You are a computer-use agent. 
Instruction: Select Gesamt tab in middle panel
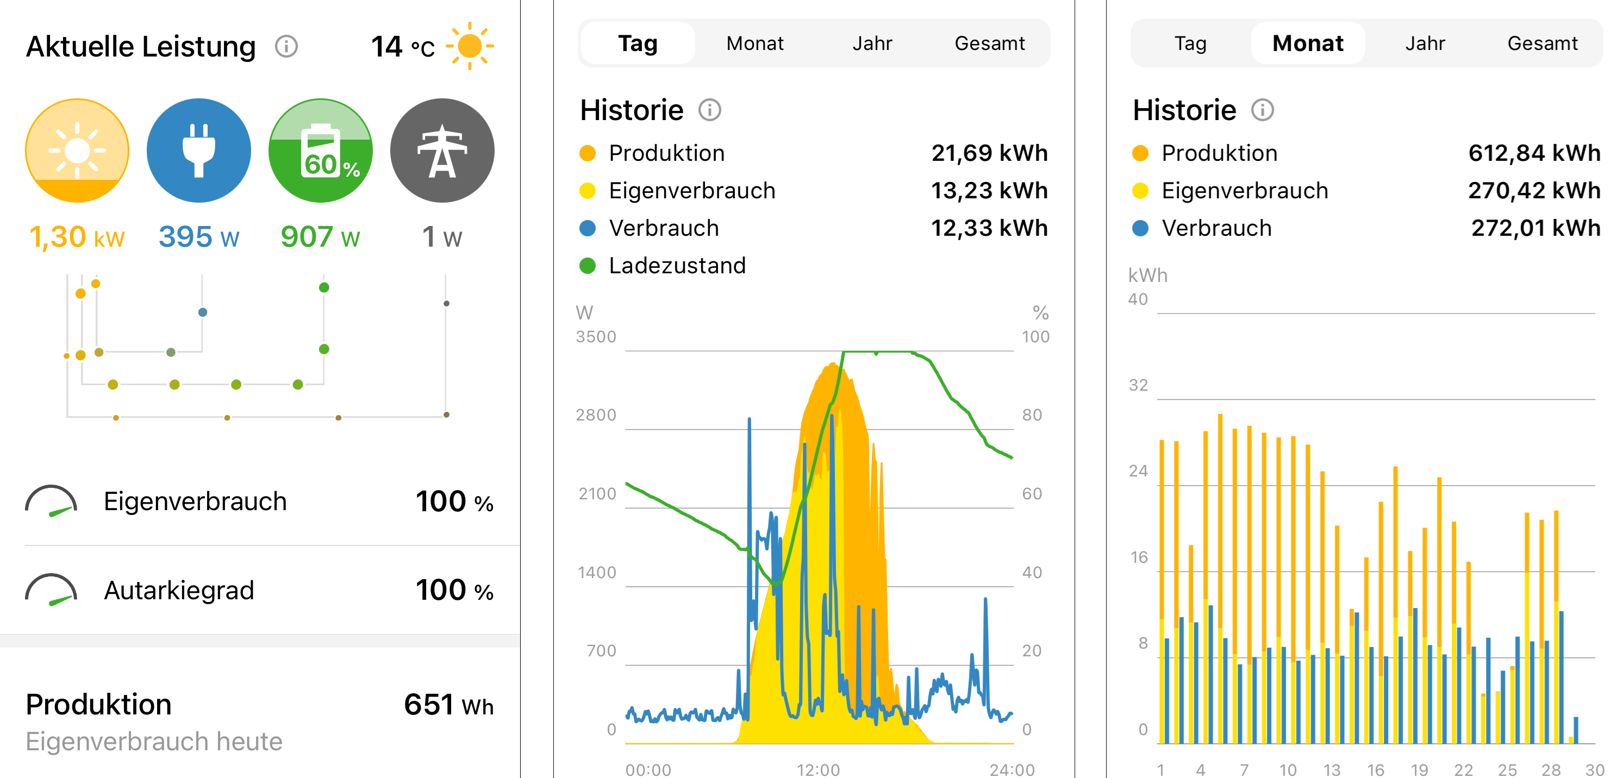pyautogui.click(x=989, y=43)
